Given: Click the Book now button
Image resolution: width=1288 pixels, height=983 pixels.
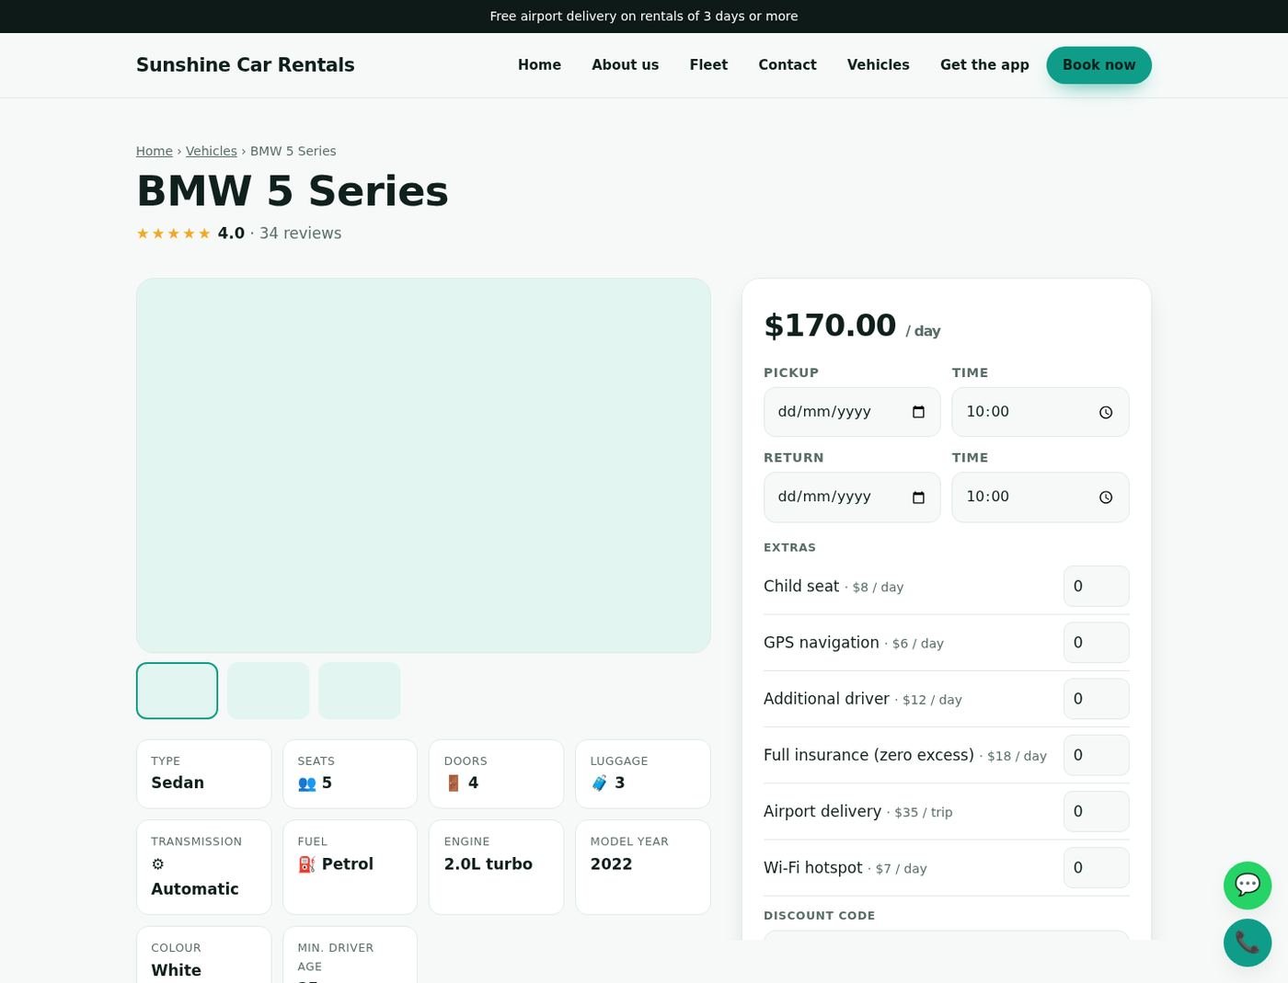Looking at the screenshot, I should tap(1098, 65).
